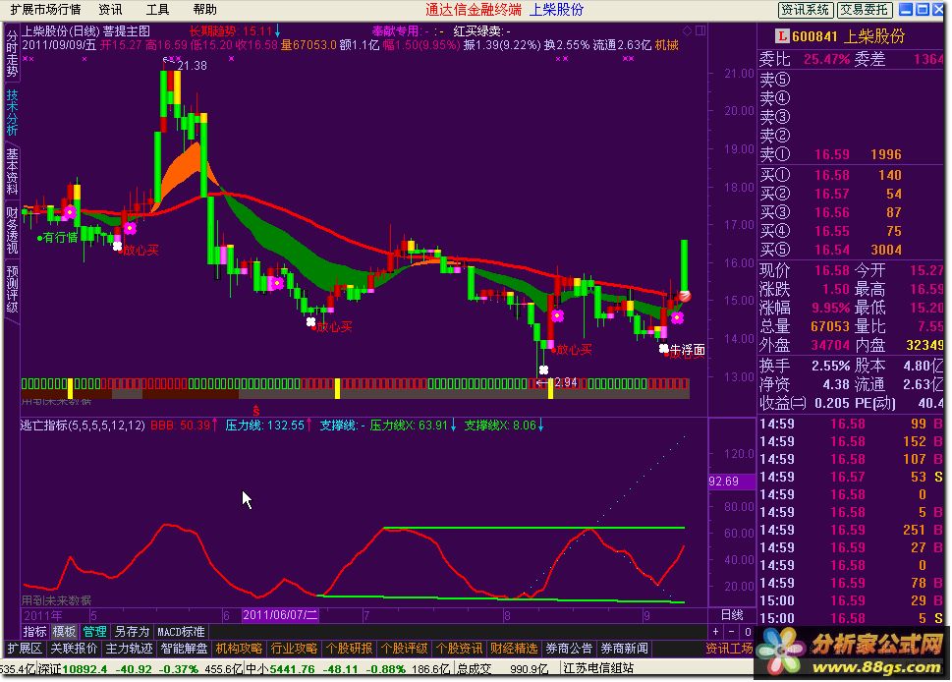The height and width of the screenshot is (682, 952).
Task: Click the 交易委托 button
Action: point(865,9)
